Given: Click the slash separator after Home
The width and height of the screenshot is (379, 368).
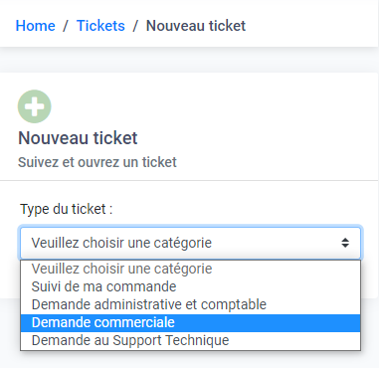Looking at the screenshot, I should pos(66,26).
